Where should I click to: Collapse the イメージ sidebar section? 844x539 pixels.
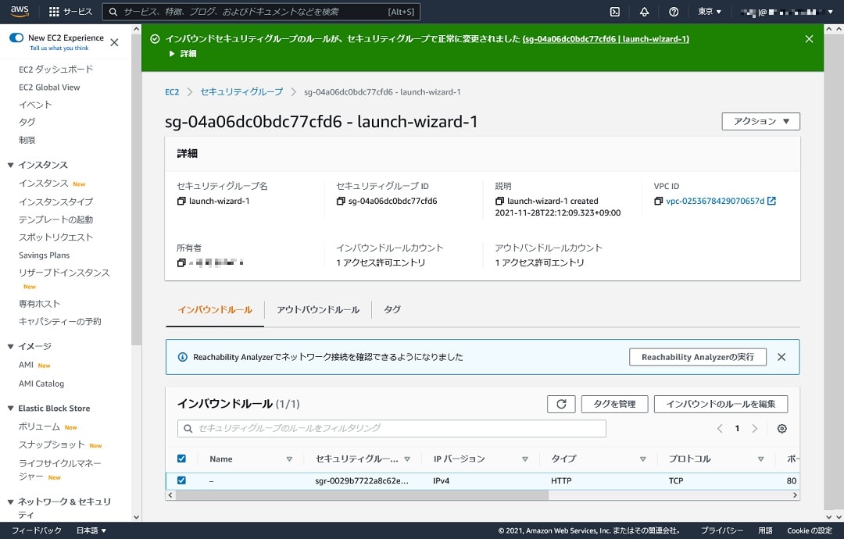10,346
